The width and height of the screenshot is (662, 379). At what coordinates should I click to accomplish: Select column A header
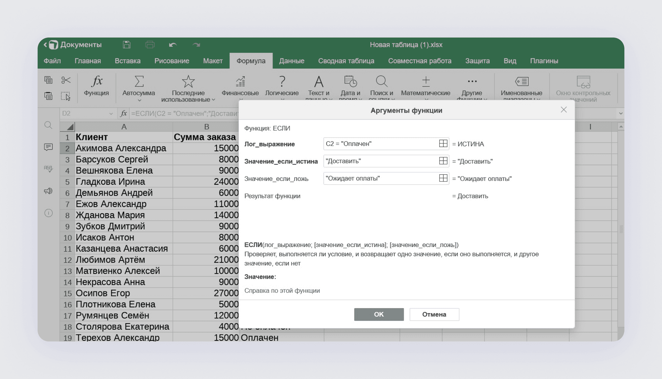pyautogui.click(x=124, y=126)
